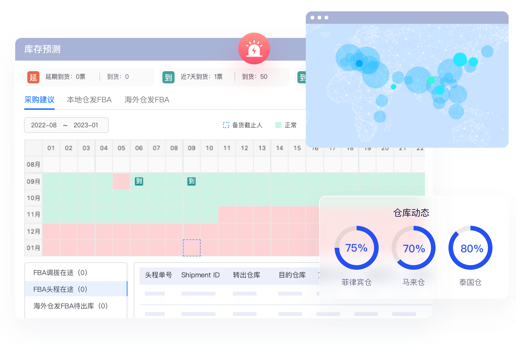Click the orange 延 delayed arrival icon
516x344 pixels.
point(33,77)
